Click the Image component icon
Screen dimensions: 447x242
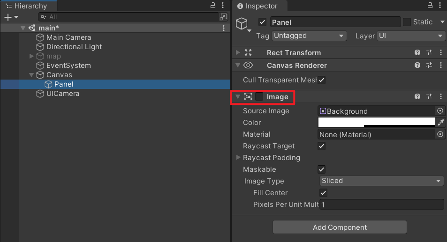248,97
